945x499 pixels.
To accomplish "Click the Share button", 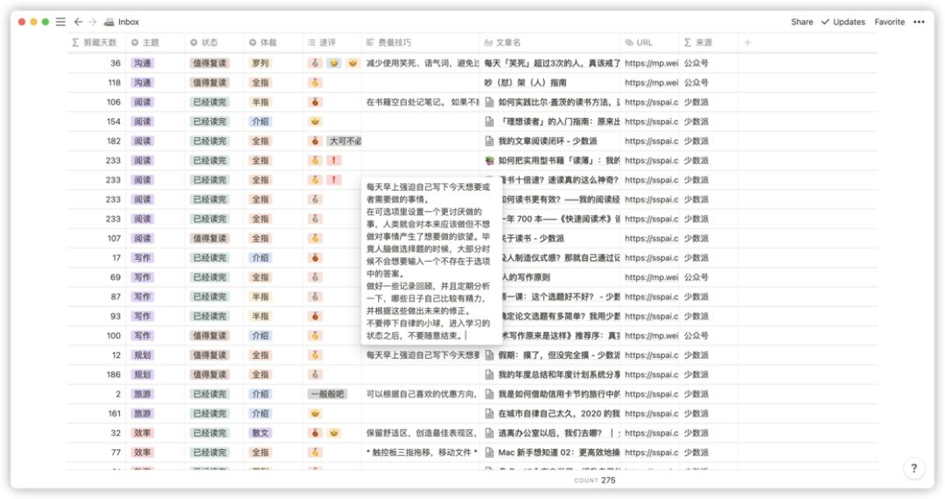I will [x=801, y=22].
